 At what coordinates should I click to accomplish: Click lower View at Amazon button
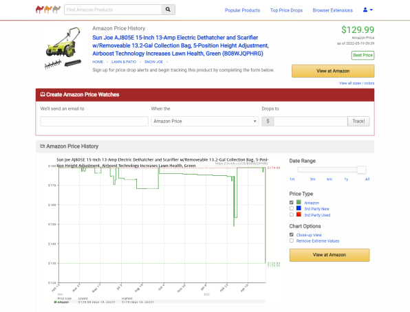[x=330, y=255]
